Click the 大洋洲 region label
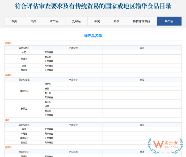186x157 pixels. [8, 75]
